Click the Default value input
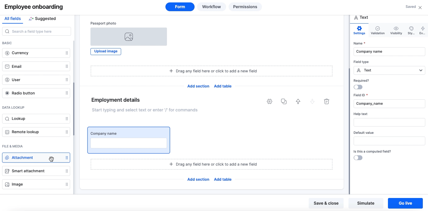Image resolution: width=428 pixels, height=211 pixels. coord(389,141)
